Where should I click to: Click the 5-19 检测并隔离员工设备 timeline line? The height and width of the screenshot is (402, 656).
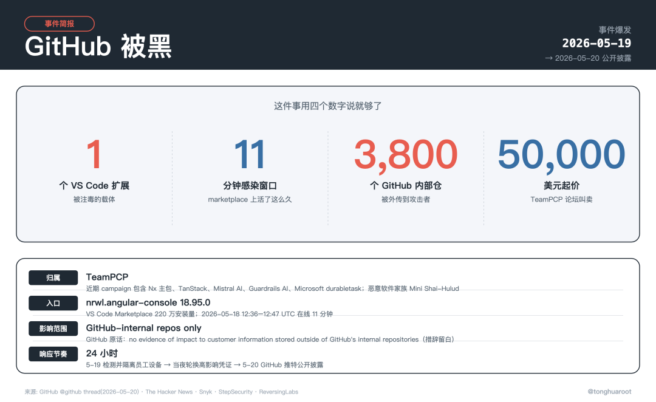[x=205, y=365]
